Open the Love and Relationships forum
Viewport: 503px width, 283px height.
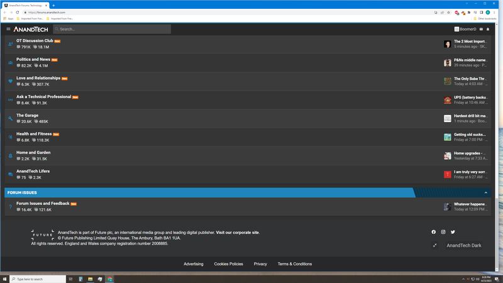(x=38, y=78)
